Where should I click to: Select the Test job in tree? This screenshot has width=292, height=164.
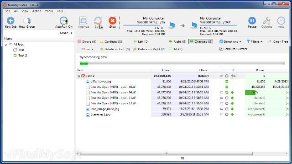tap(21, 50)
